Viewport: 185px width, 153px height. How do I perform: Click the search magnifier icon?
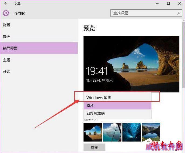[x=179, y=13]
